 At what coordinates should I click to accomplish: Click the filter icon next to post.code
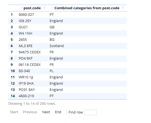44,8
